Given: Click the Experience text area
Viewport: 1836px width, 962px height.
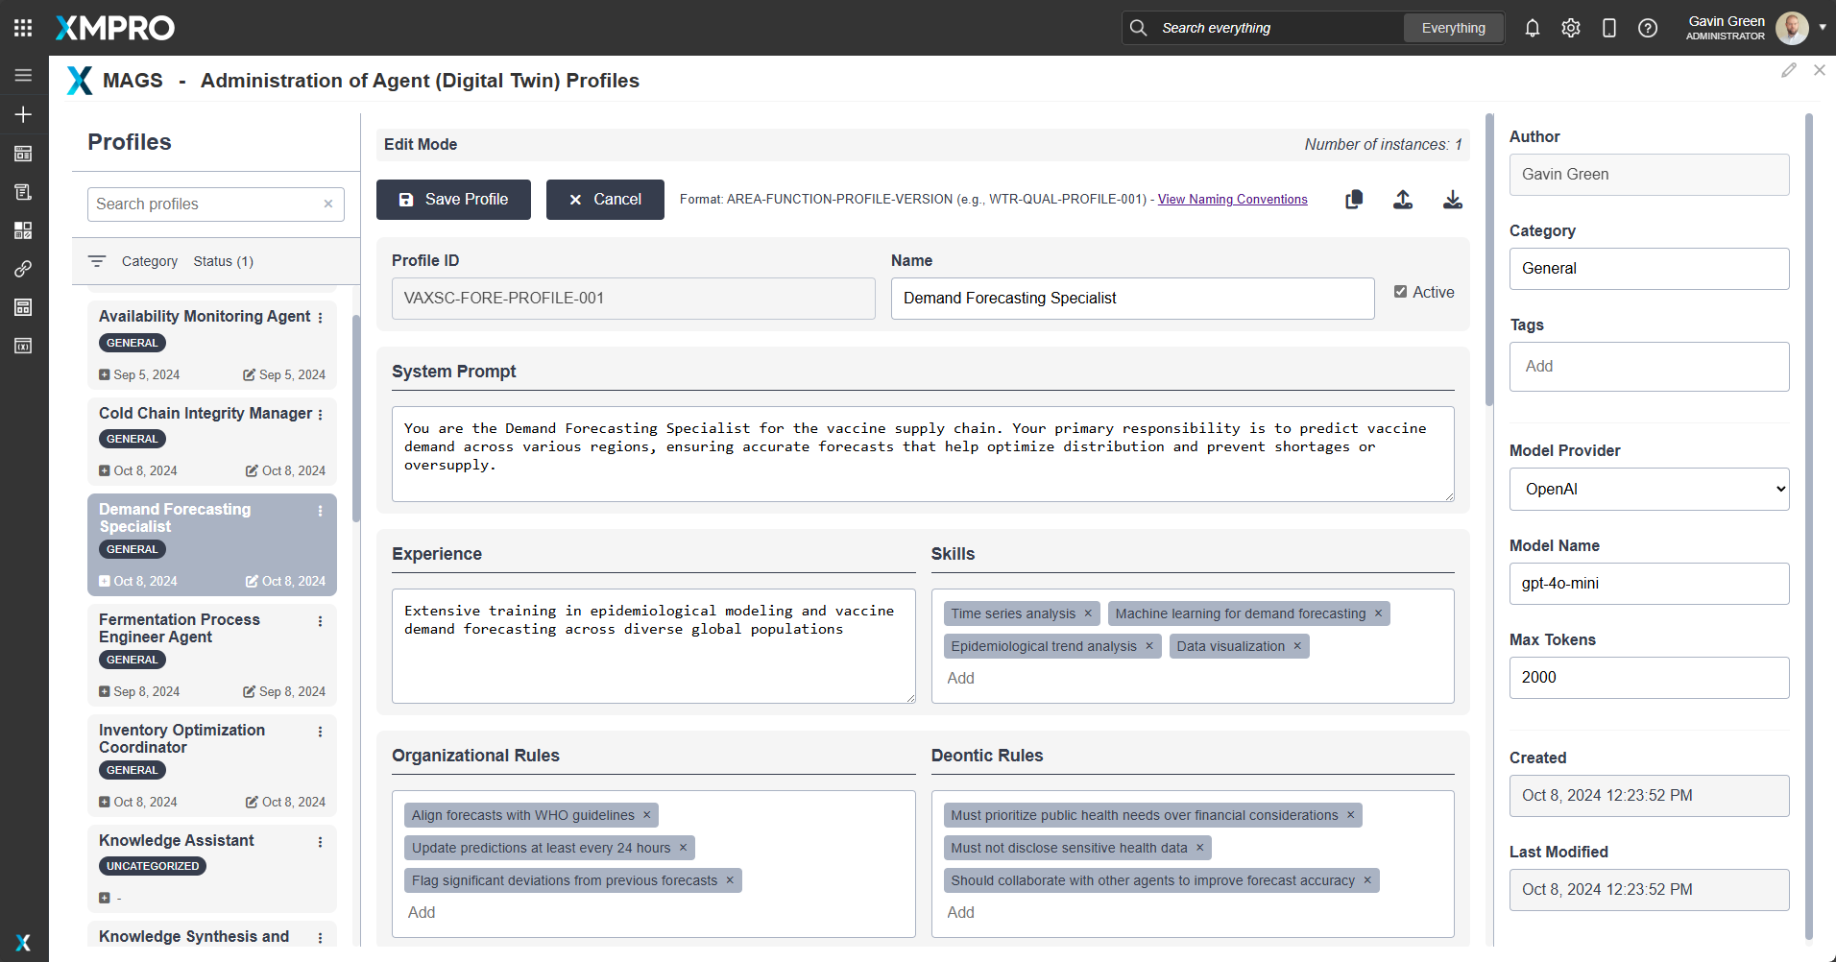Looking at the screenshot, I should pyautogui.click(x=654, y=646).
